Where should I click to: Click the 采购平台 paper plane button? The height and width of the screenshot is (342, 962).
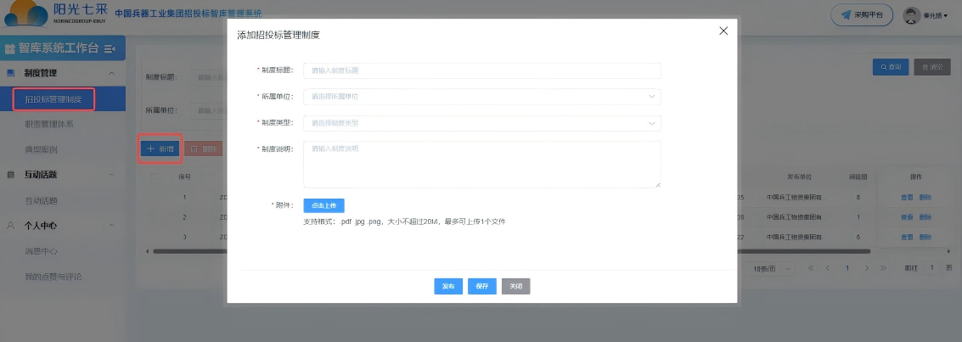coord(861,14)
